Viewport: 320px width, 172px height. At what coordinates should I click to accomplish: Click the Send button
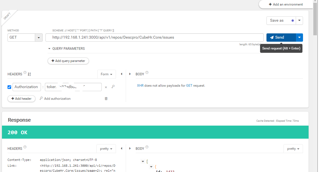coord(280,38)
